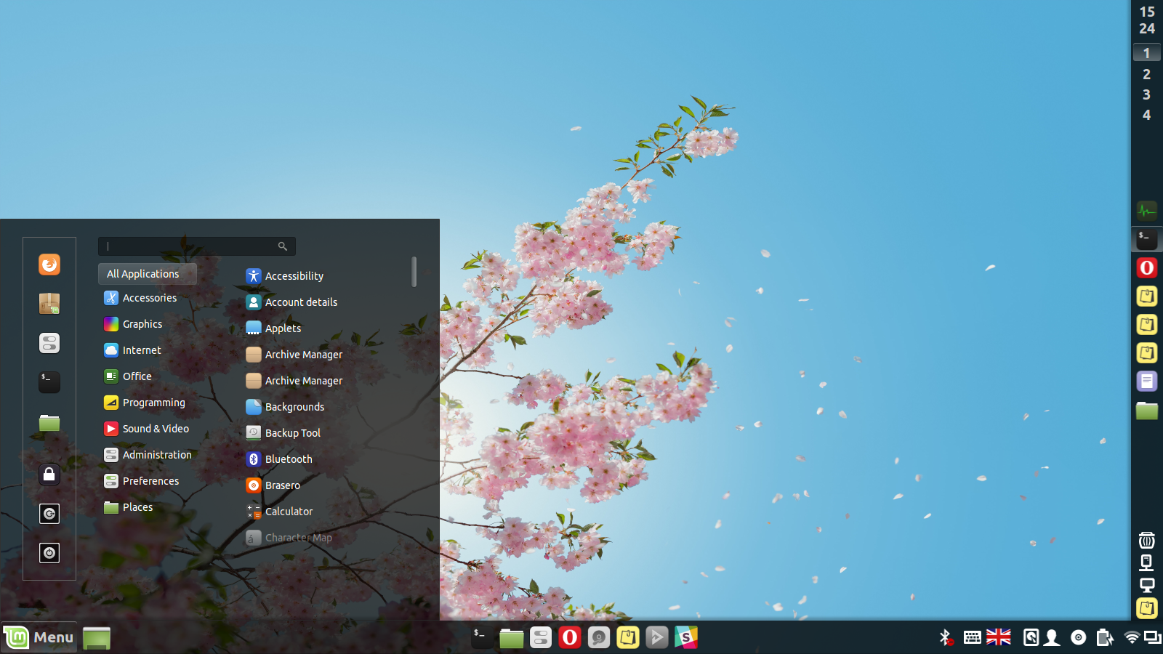Open Files folder icon in menu favorites
Screen dimensions: 1163x654
[49, 422]
